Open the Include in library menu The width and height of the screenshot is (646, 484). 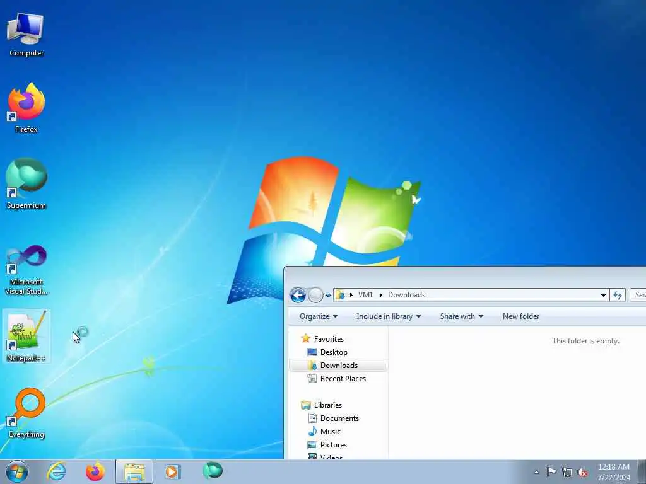(x=388, y=316)
